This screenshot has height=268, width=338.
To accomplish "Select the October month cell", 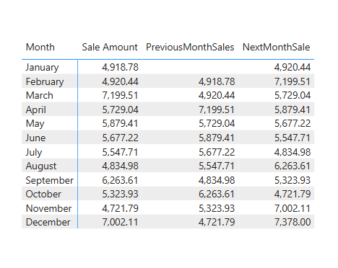I will [x=43, y=194].
